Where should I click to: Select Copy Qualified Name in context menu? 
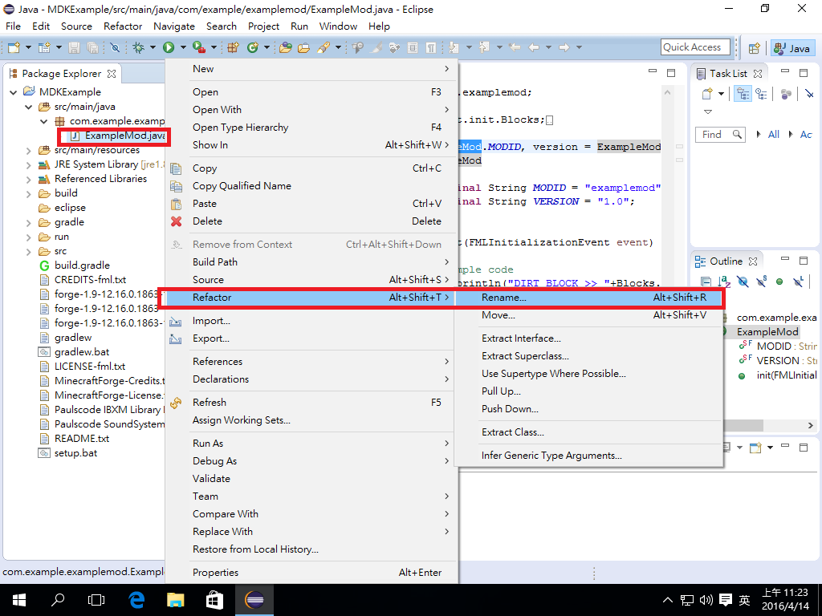click(311, 186)
